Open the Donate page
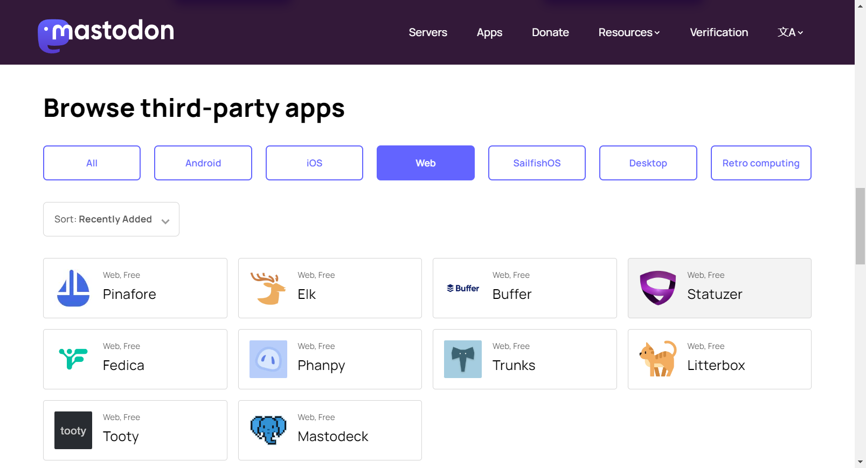This screenshot has height=468, width=866. tap(550, 32)
